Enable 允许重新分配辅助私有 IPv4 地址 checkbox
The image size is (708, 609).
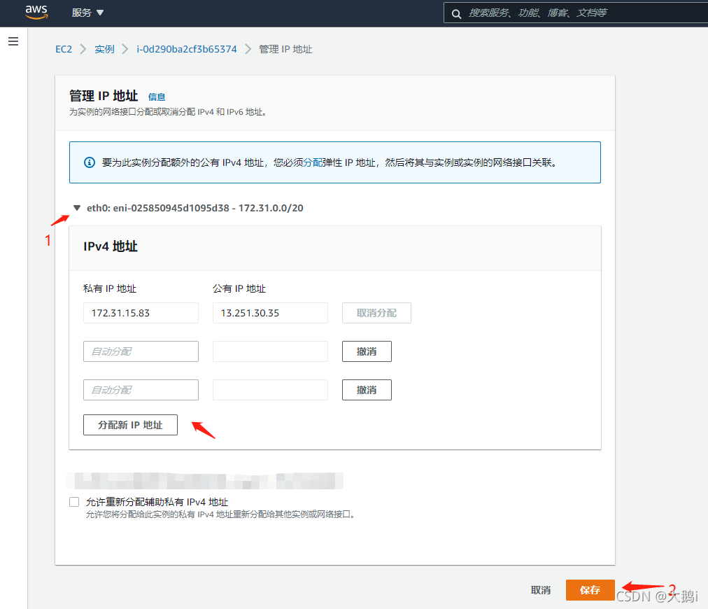74,502
